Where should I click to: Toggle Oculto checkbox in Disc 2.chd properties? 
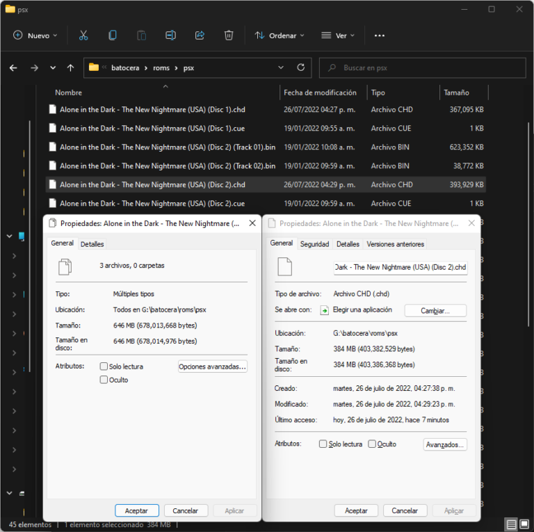[x=372, y=444]
